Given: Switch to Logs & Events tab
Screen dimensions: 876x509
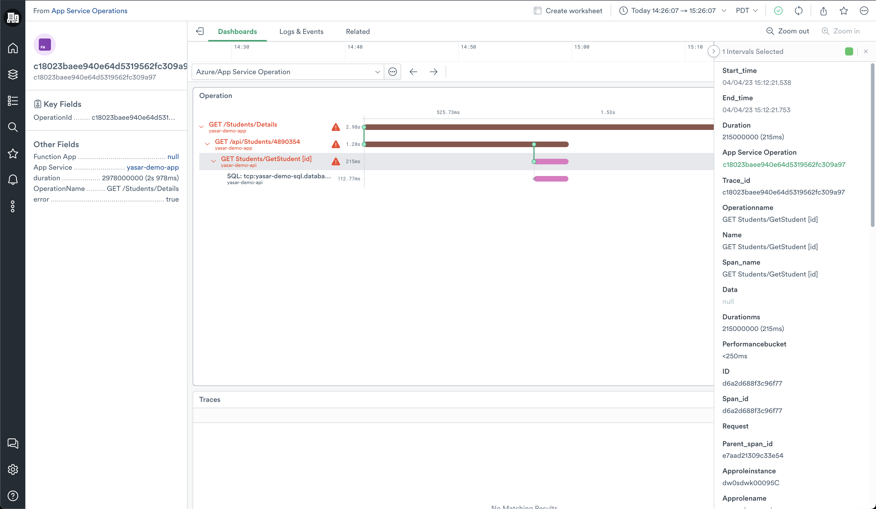Looking at the screenshot, I should pos(301,32).
